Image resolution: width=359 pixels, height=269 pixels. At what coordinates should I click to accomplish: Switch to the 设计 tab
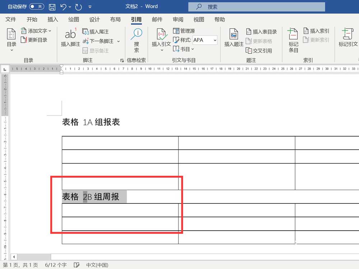tap(94, 19)
